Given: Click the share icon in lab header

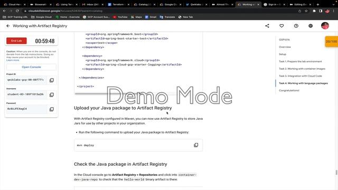Looking at the screenshot, I should 267,26.
